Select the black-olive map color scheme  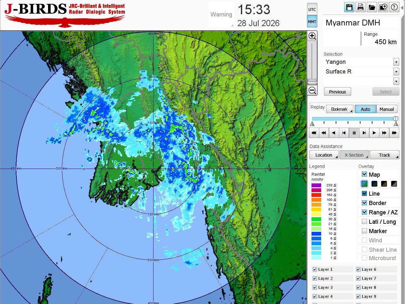[x=384, y=184]
